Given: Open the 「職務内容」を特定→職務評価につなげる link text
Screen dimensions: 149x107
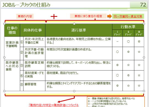Looking at the screenshot, I should point(54,105).
